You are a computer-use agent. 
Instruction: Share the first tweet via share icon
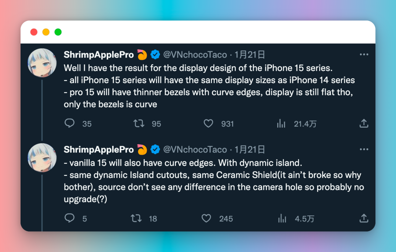click(x=363, y=123)
